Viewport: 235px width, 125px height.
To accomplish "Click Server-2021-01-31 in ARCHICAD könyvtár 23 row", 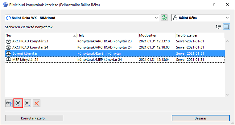I will [190, 41].
